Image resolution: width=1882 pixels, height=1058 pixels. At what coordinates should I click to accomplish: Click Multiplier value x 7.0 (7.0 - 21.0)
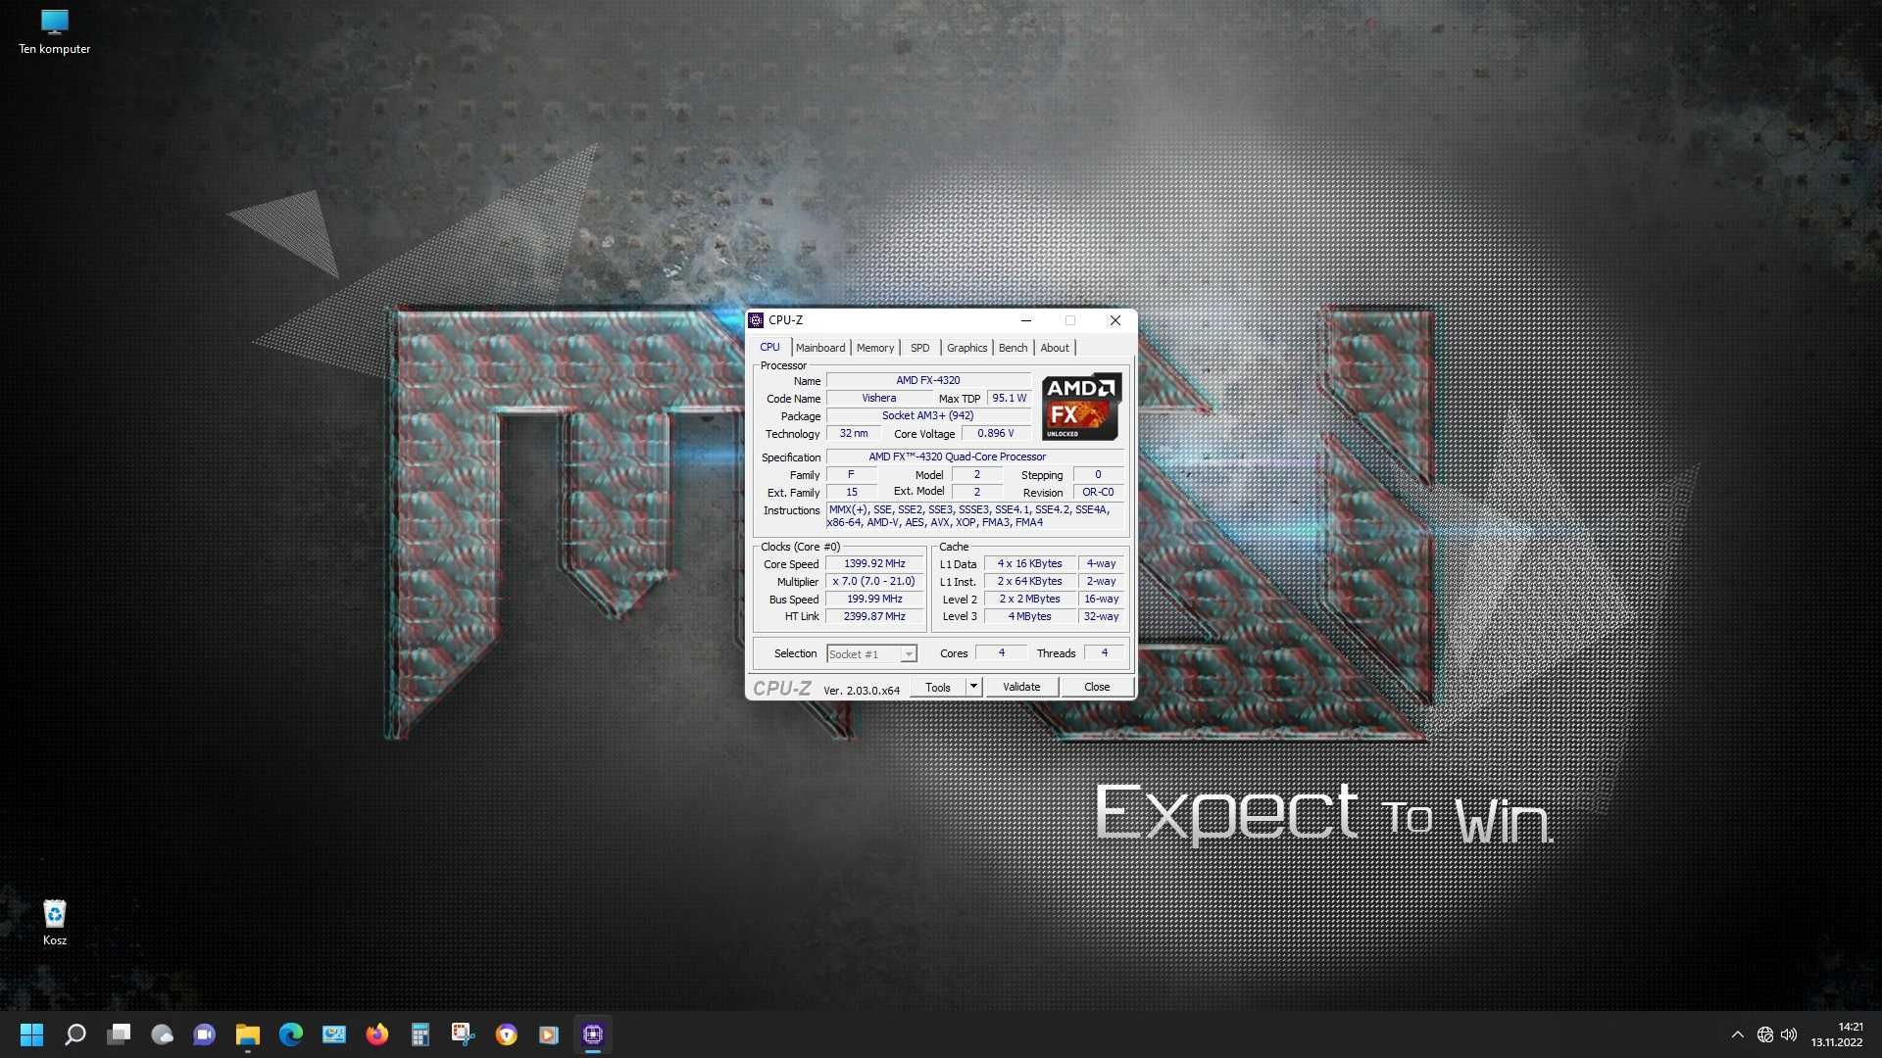(874, 582)
